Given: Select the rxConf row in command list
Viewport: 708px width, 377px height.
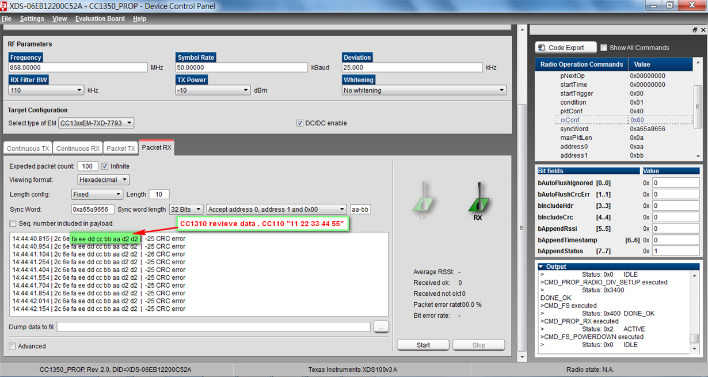Looking at the screenshot, I should [624, 120].
